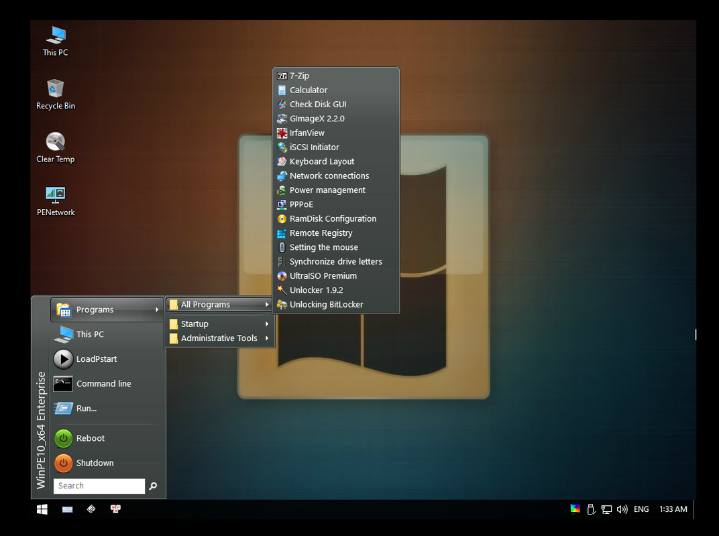Click the volume speaker tray icon

622,509
